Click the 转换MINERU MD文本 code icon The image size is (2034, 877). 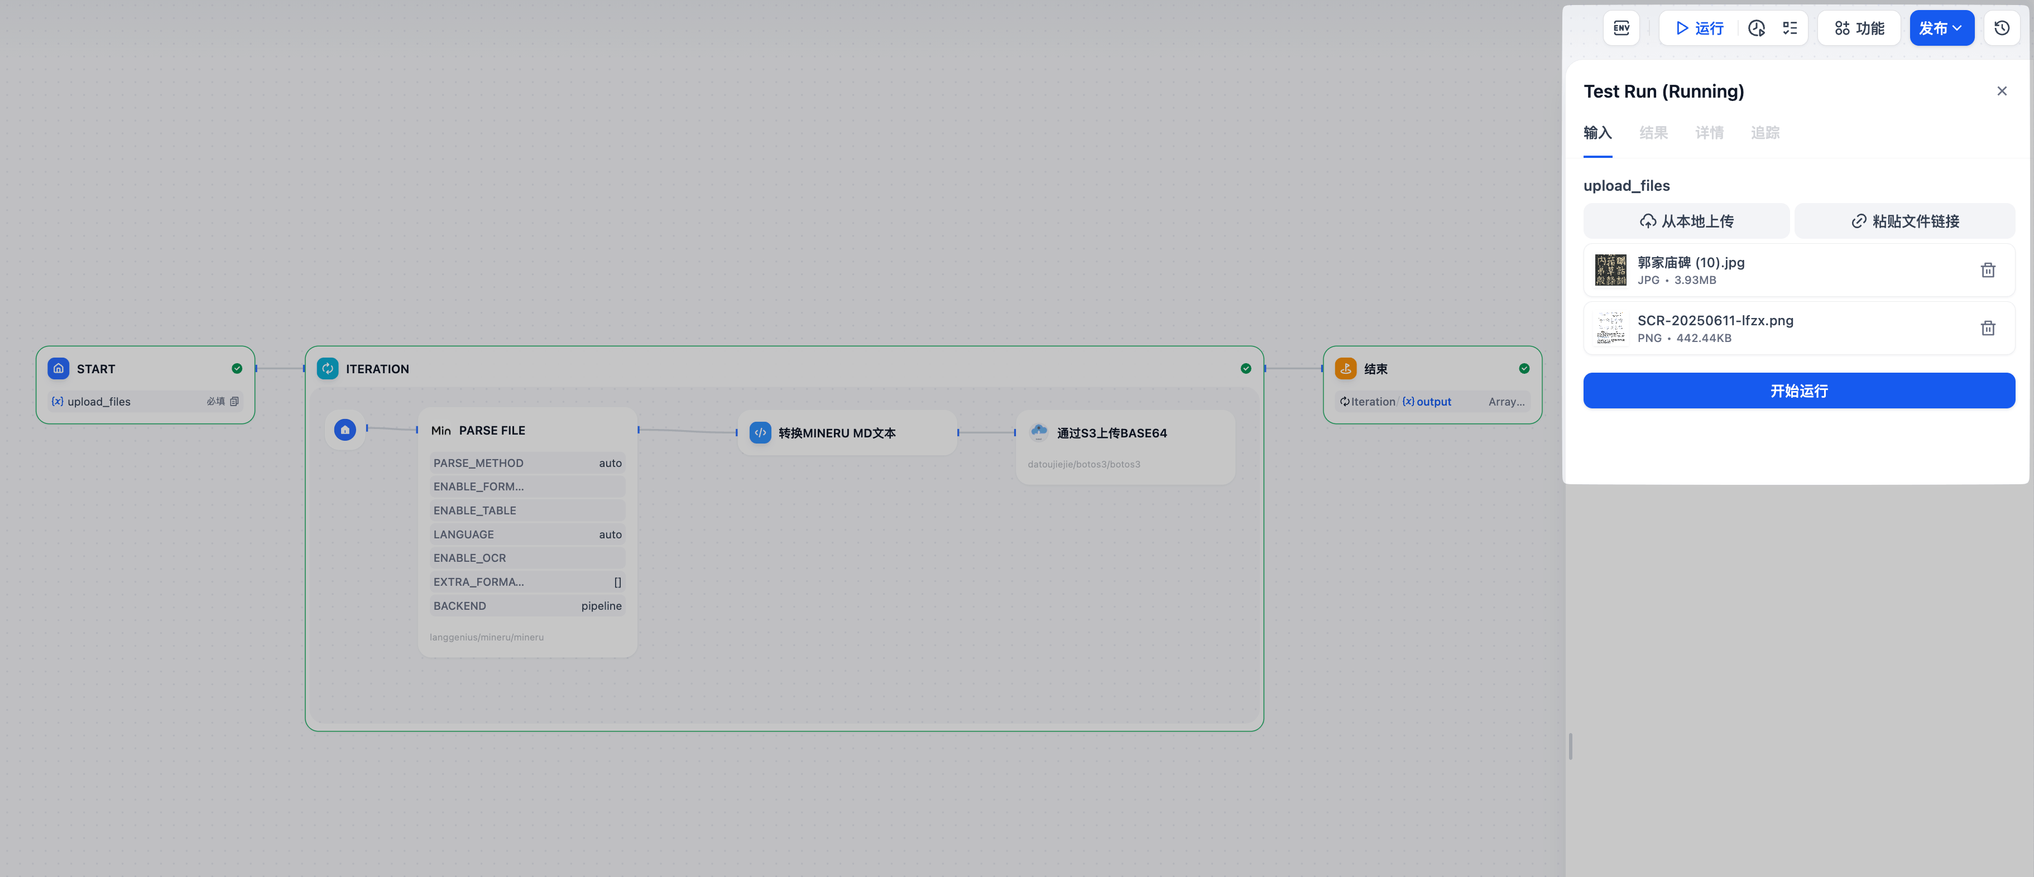[760, 432]
